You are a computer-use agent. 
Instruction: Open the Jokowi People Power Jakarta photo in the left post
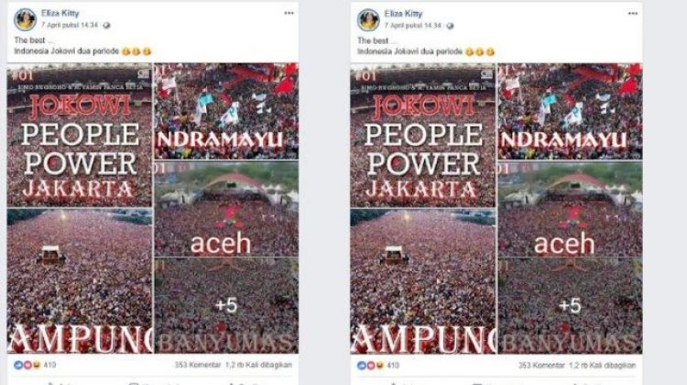(80, 135)
